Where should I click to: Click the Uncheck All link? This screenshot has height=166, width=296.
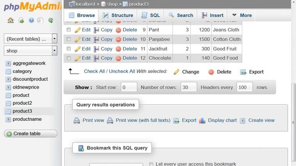(122, 71)
